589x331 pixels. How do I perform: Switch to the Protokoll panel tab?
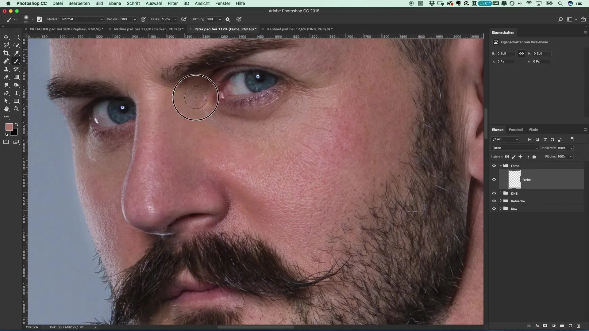point(516,130)
